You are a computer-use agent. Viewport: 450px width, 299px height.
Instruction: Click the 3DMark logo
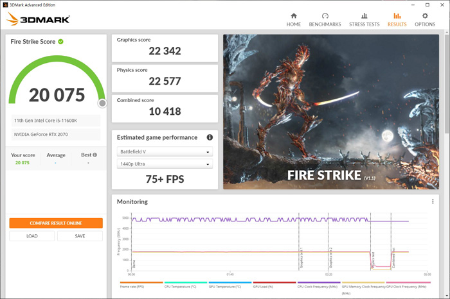pos(38,19)
